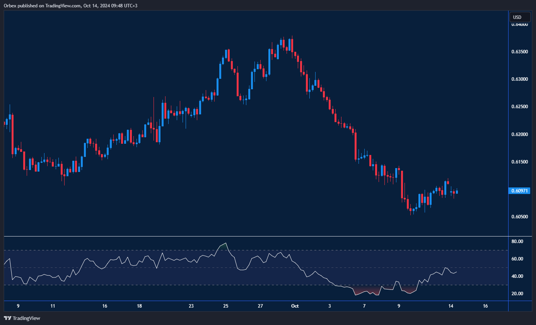Click the 60.00 label on the RSI scale

tap(517, 259)
